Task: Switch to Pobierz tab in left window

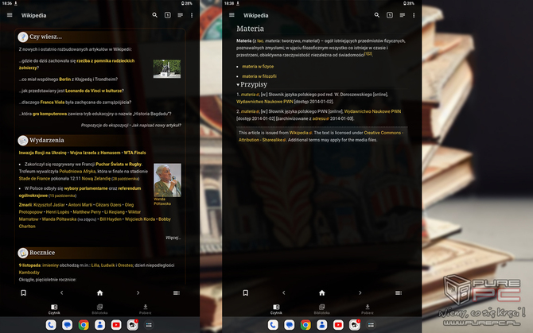Action: 145,309
